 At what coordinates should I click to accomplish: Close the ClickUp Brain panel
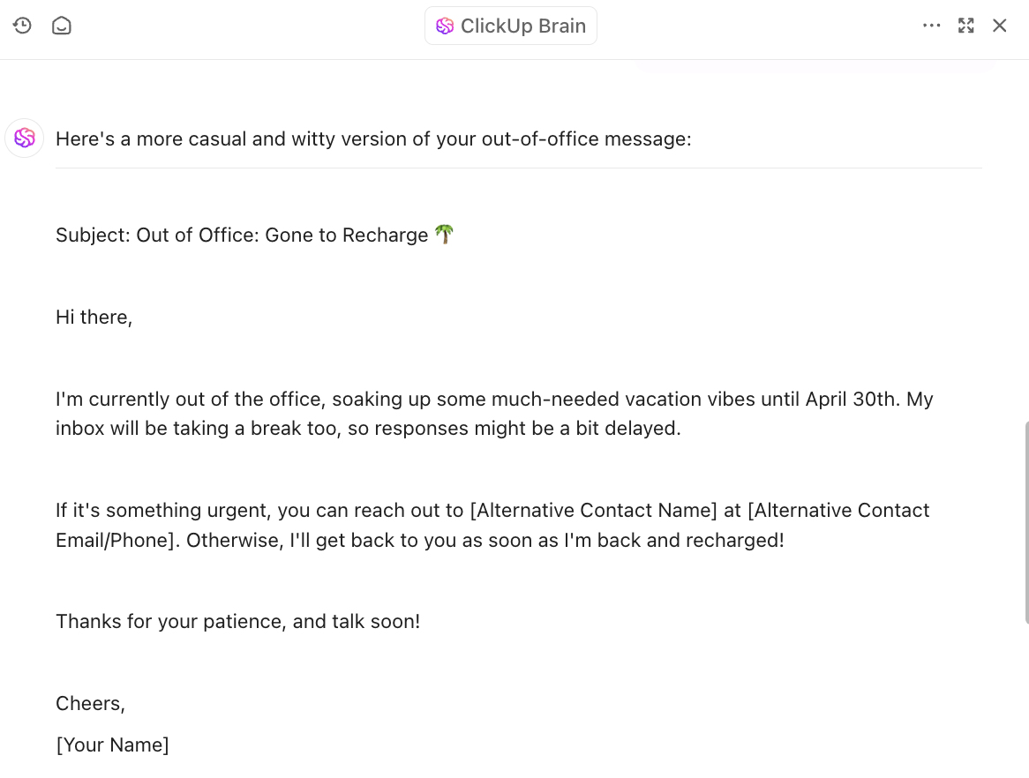coord(1000,26)
